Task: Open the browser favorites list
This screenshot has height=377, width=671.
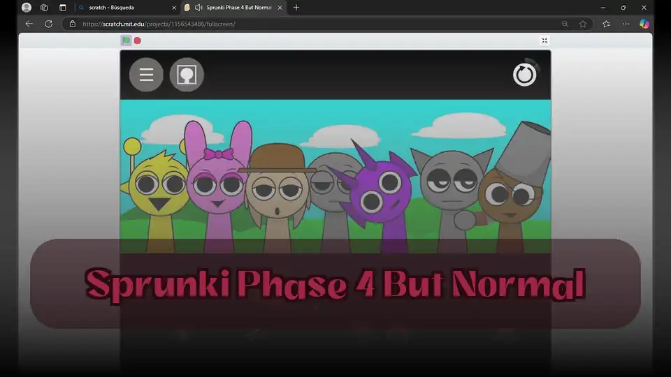Action: [607, 24]
